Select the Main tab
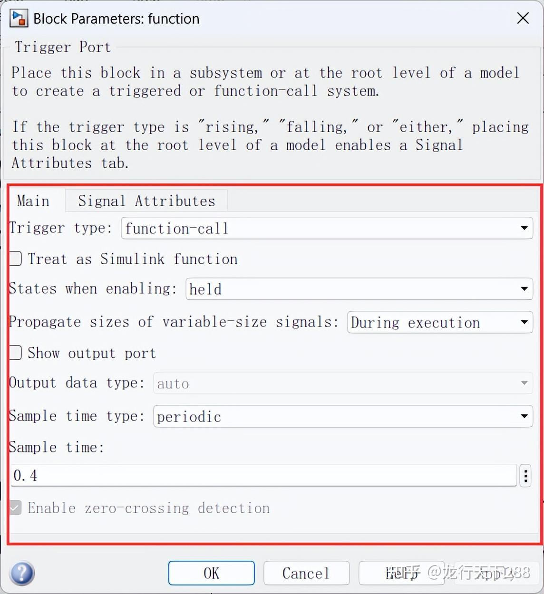The height and width of the screenshot is (594, 544). [x=33, y=201]
